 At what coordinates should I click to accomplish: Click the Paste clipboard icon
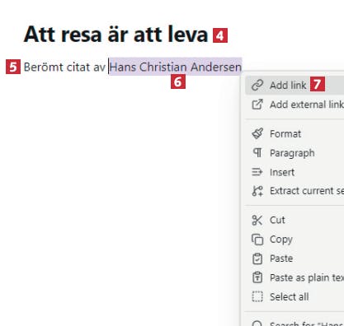pos(257,258)
